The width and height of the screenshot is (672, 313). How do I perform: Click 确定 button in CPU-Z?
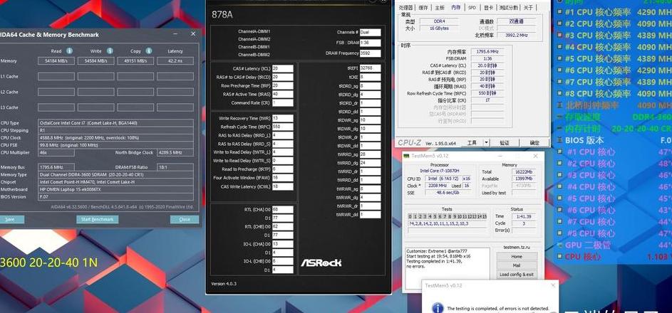click(x=534, y=143)
